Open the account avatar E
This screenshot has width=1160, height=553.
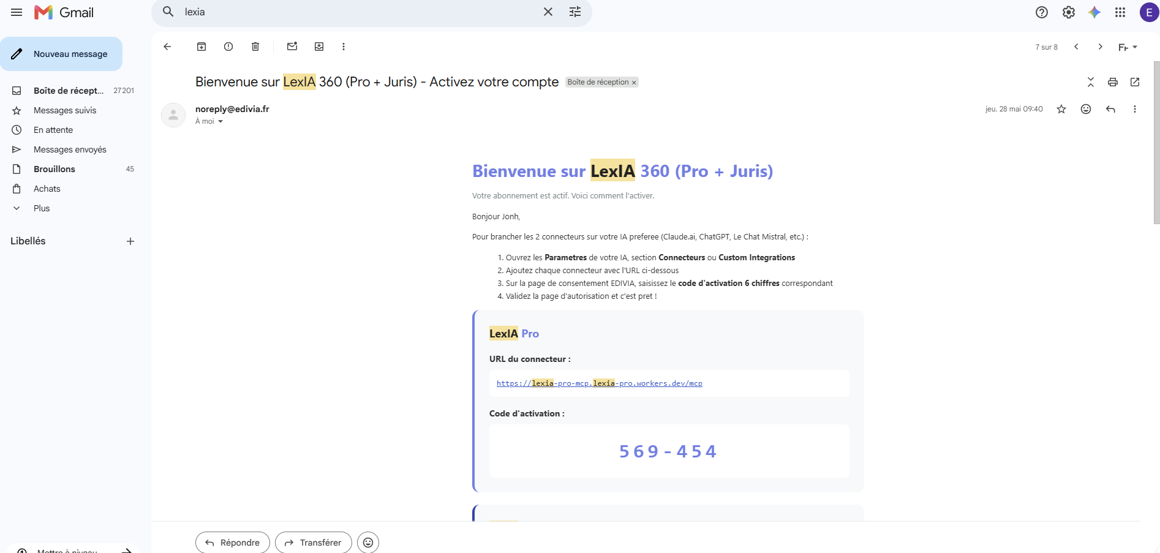pos(1149,12)
